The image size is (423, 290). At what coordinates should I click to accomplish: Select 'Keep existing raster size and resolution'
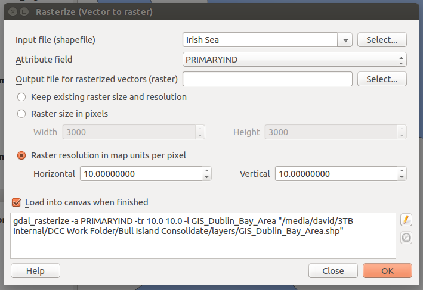[x=22, y=97]
